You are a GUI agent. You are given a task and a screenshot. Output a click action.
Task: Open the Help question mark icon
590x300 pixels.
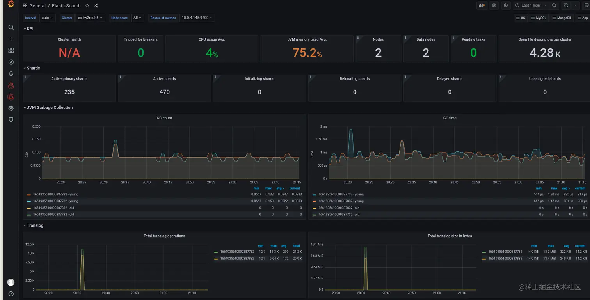(x=11, y=294)
